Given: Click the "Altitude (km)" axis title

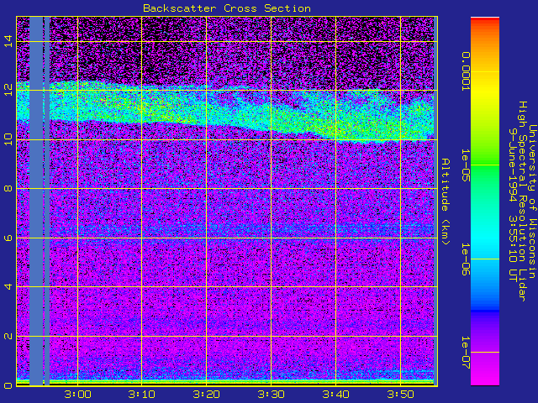Looking at the screenshot, I should click(x=445, y=201).
